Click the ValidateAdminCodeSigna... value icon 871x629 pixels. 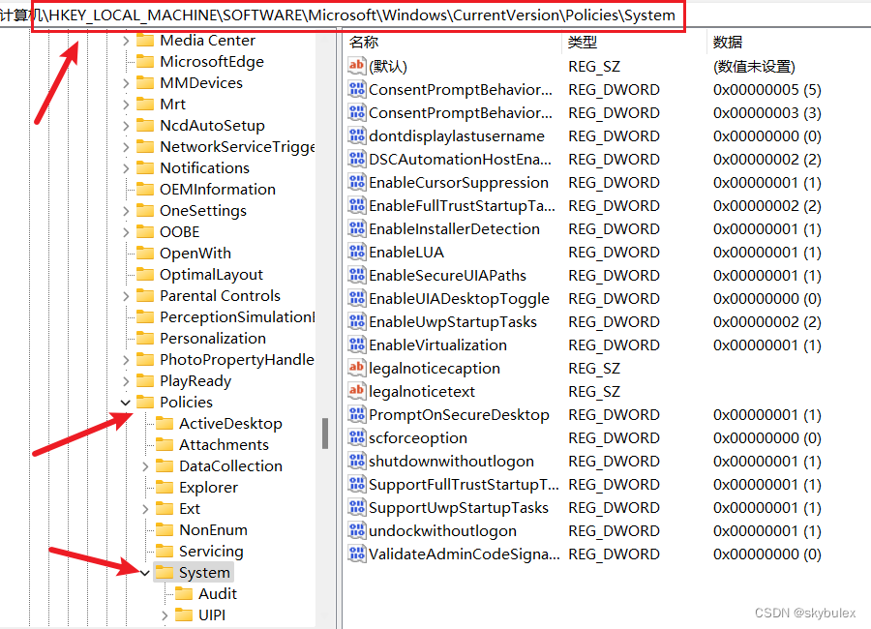tap(356, 554)
